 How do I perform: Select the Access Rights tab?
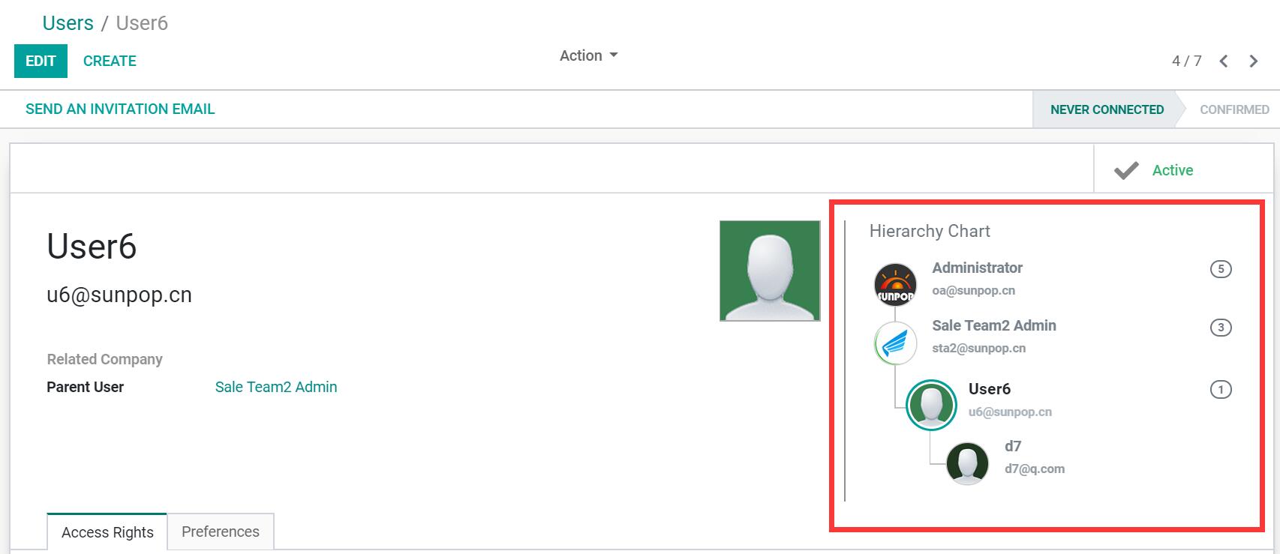[107, 532]
